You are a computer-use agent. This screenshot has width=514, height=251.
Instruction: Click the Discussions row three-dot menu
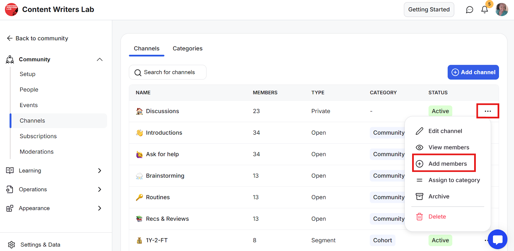coord(488,111)
